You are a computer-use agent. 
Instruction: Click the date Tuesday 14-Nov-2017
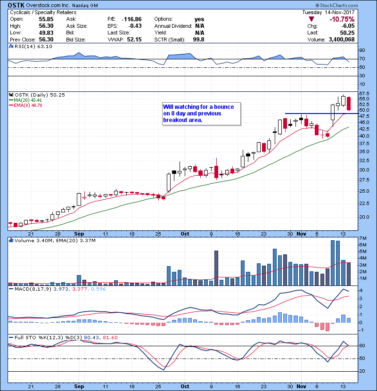[x=328, y=12]
